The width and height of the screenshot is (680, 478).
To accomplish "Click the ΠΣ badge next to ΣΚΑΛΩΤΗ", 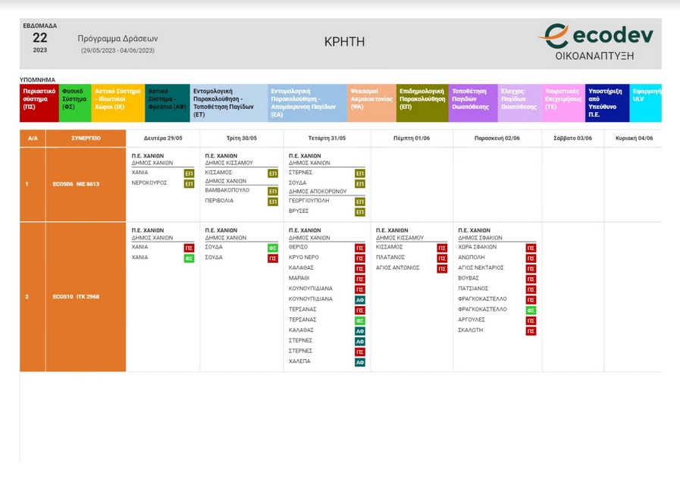I will 531,331.
